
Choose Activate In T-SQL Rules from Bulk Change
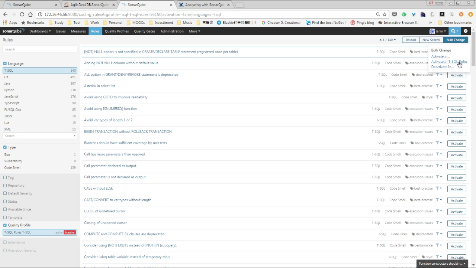[x=449, y=62]
